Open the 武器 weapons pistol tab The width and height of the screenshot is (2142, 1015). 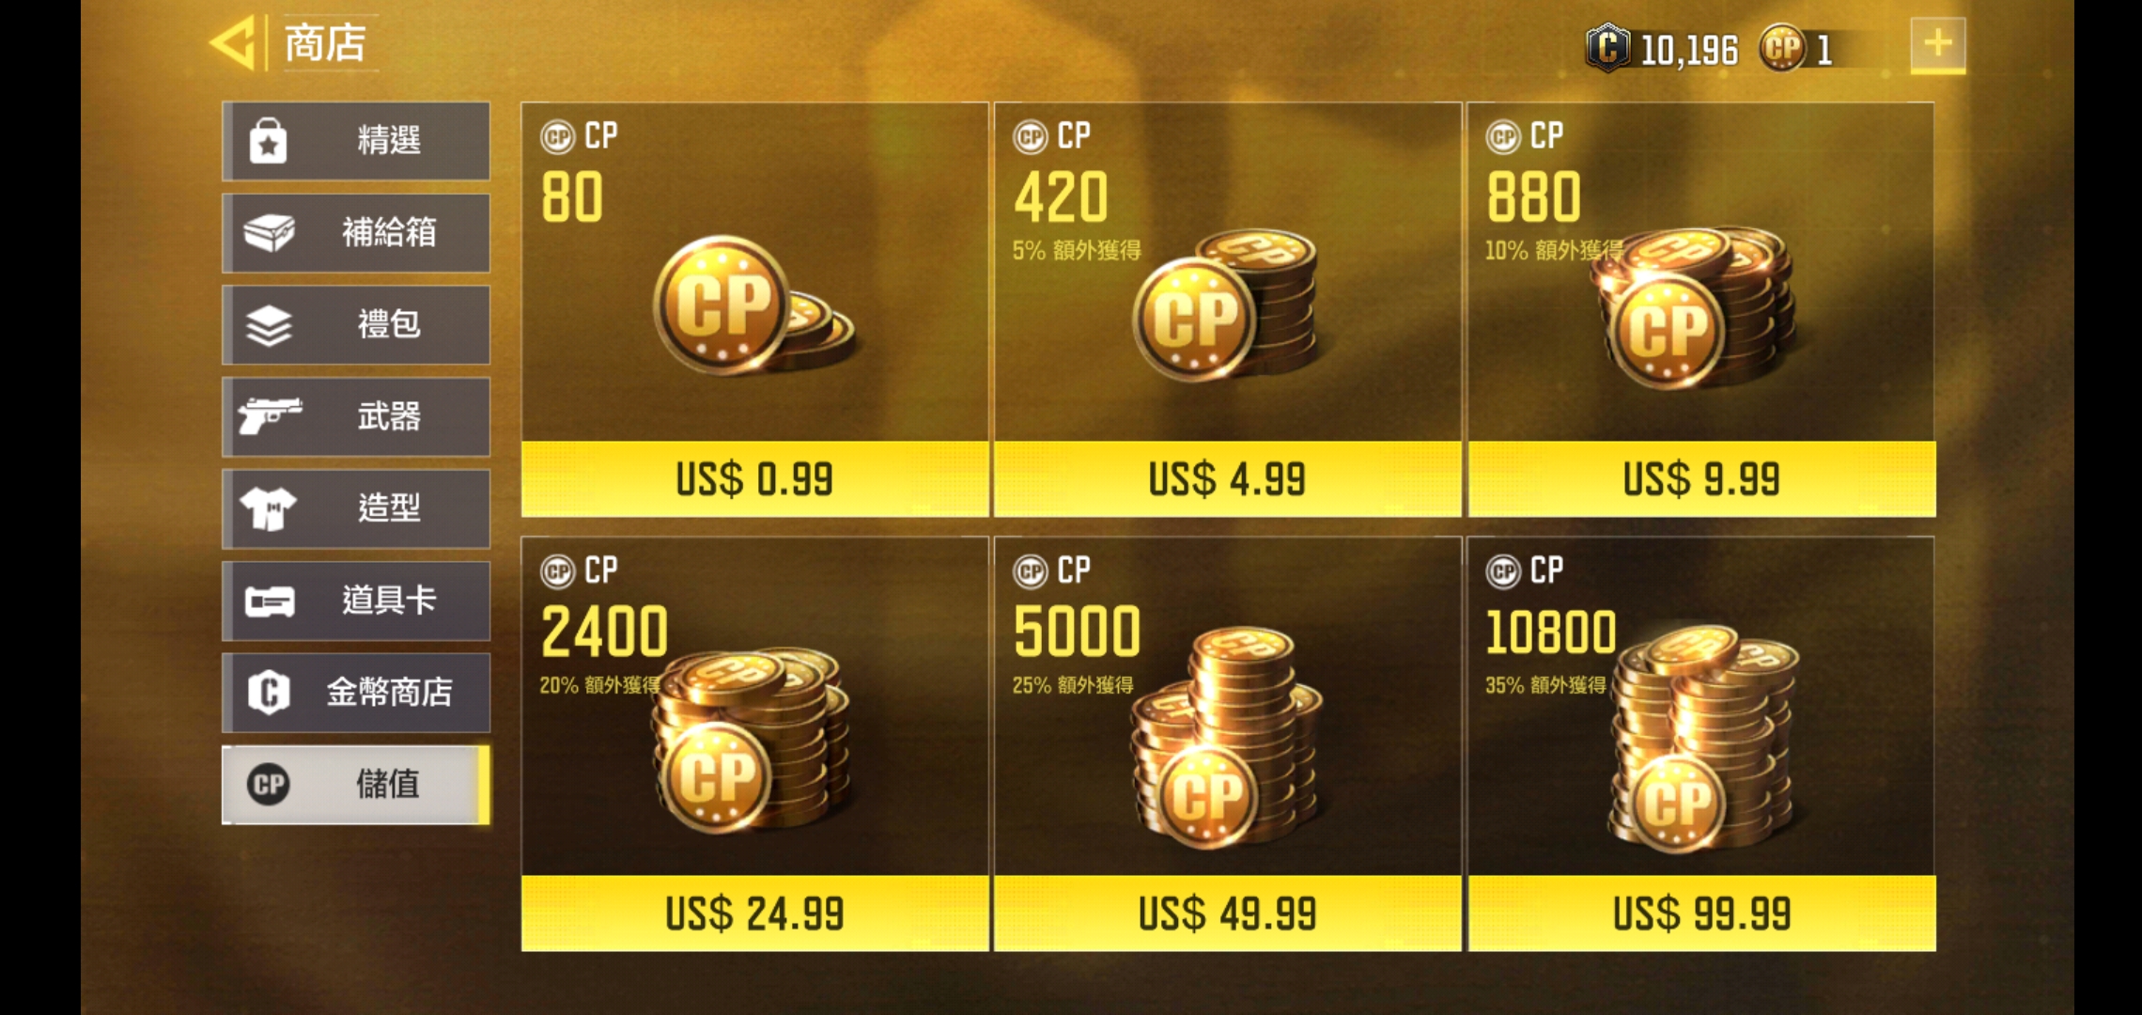coord(356,416)
